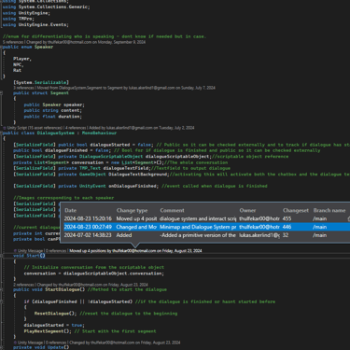This screenshot has width=350, height=350.
Task: Click the Owner column header
Action: [x=247, y=211]
